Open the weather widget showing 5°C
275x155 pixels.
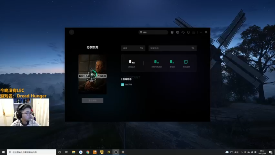pos(232,152)
